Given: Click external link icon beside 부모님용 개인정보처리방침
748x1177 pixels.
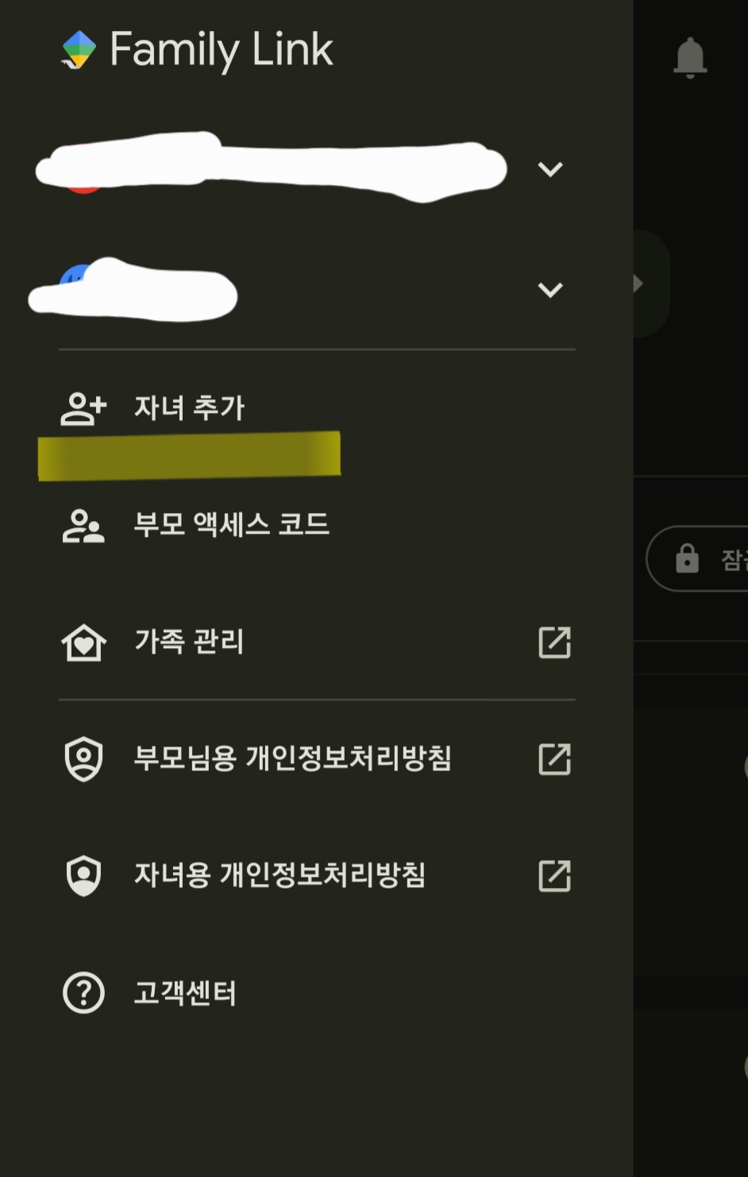Looking at the screenshot, I should 554,759.
